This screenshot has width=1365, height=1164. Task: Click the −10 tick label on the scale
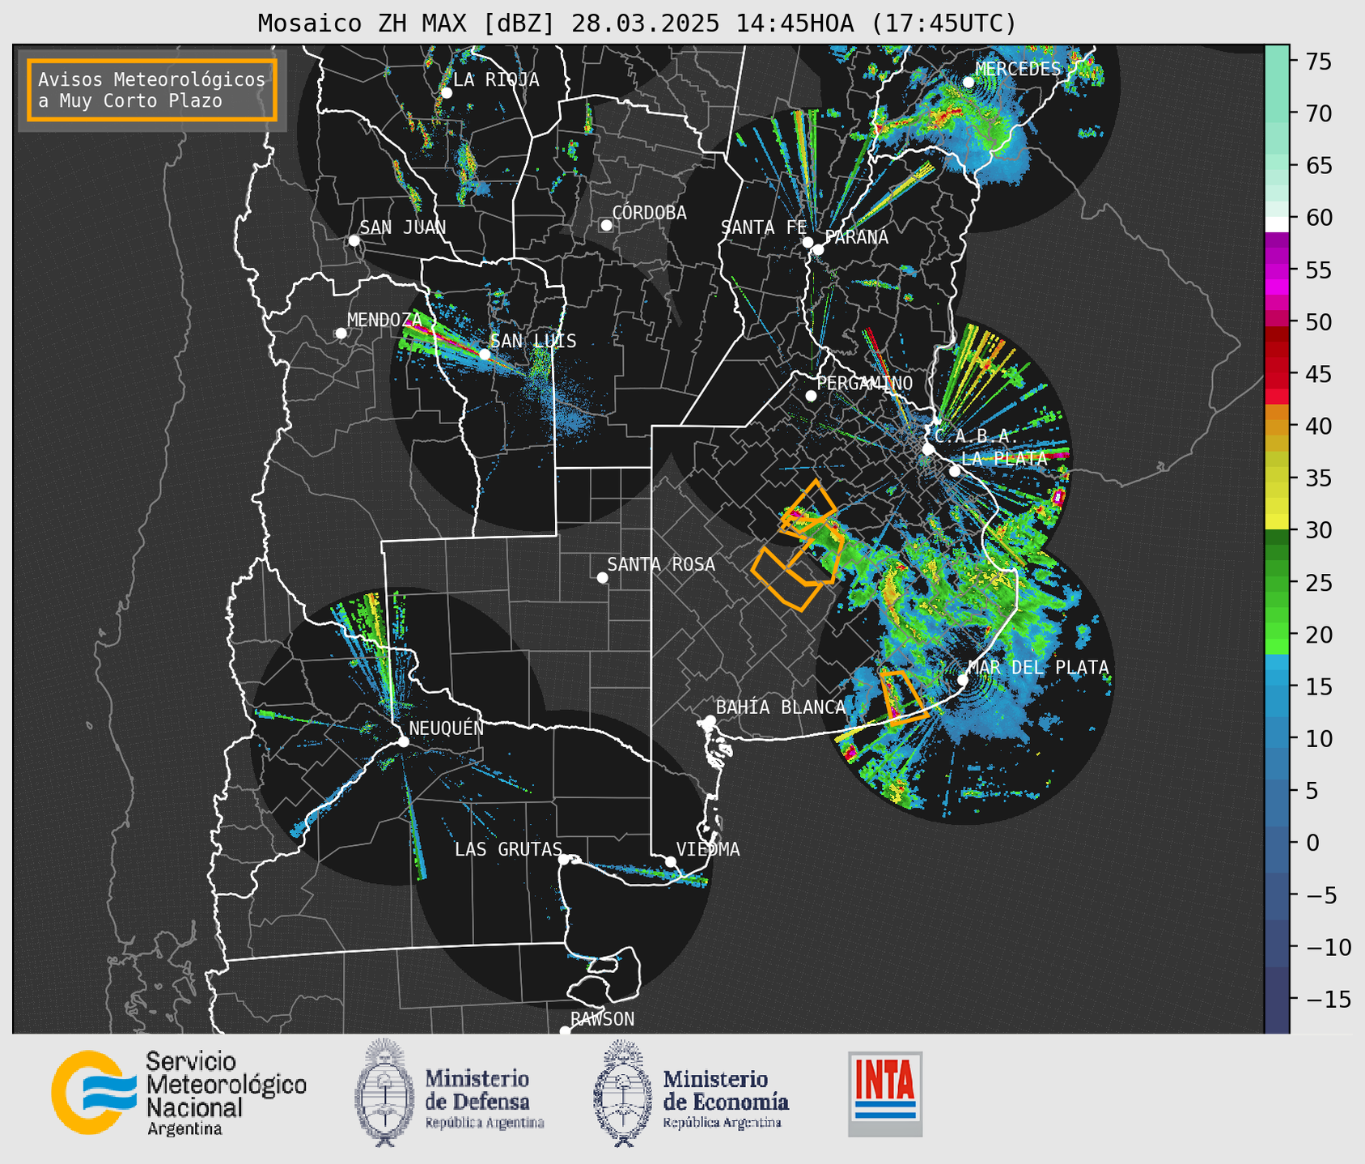(1328, 947)
